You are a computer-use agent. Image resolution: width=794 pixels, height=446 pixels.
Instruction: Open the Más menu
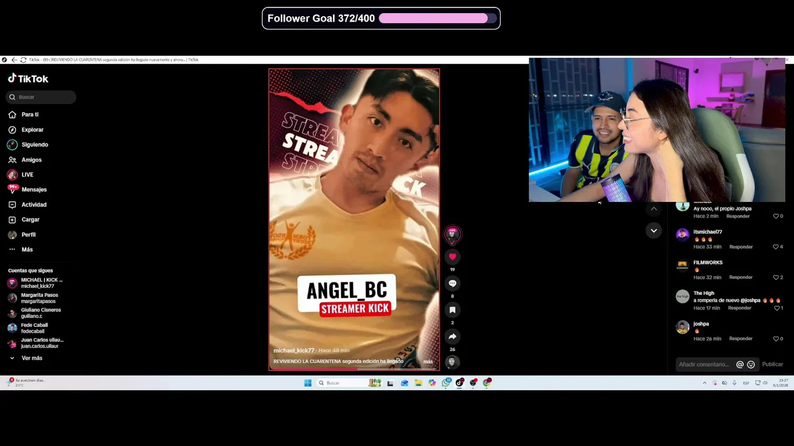20,250
